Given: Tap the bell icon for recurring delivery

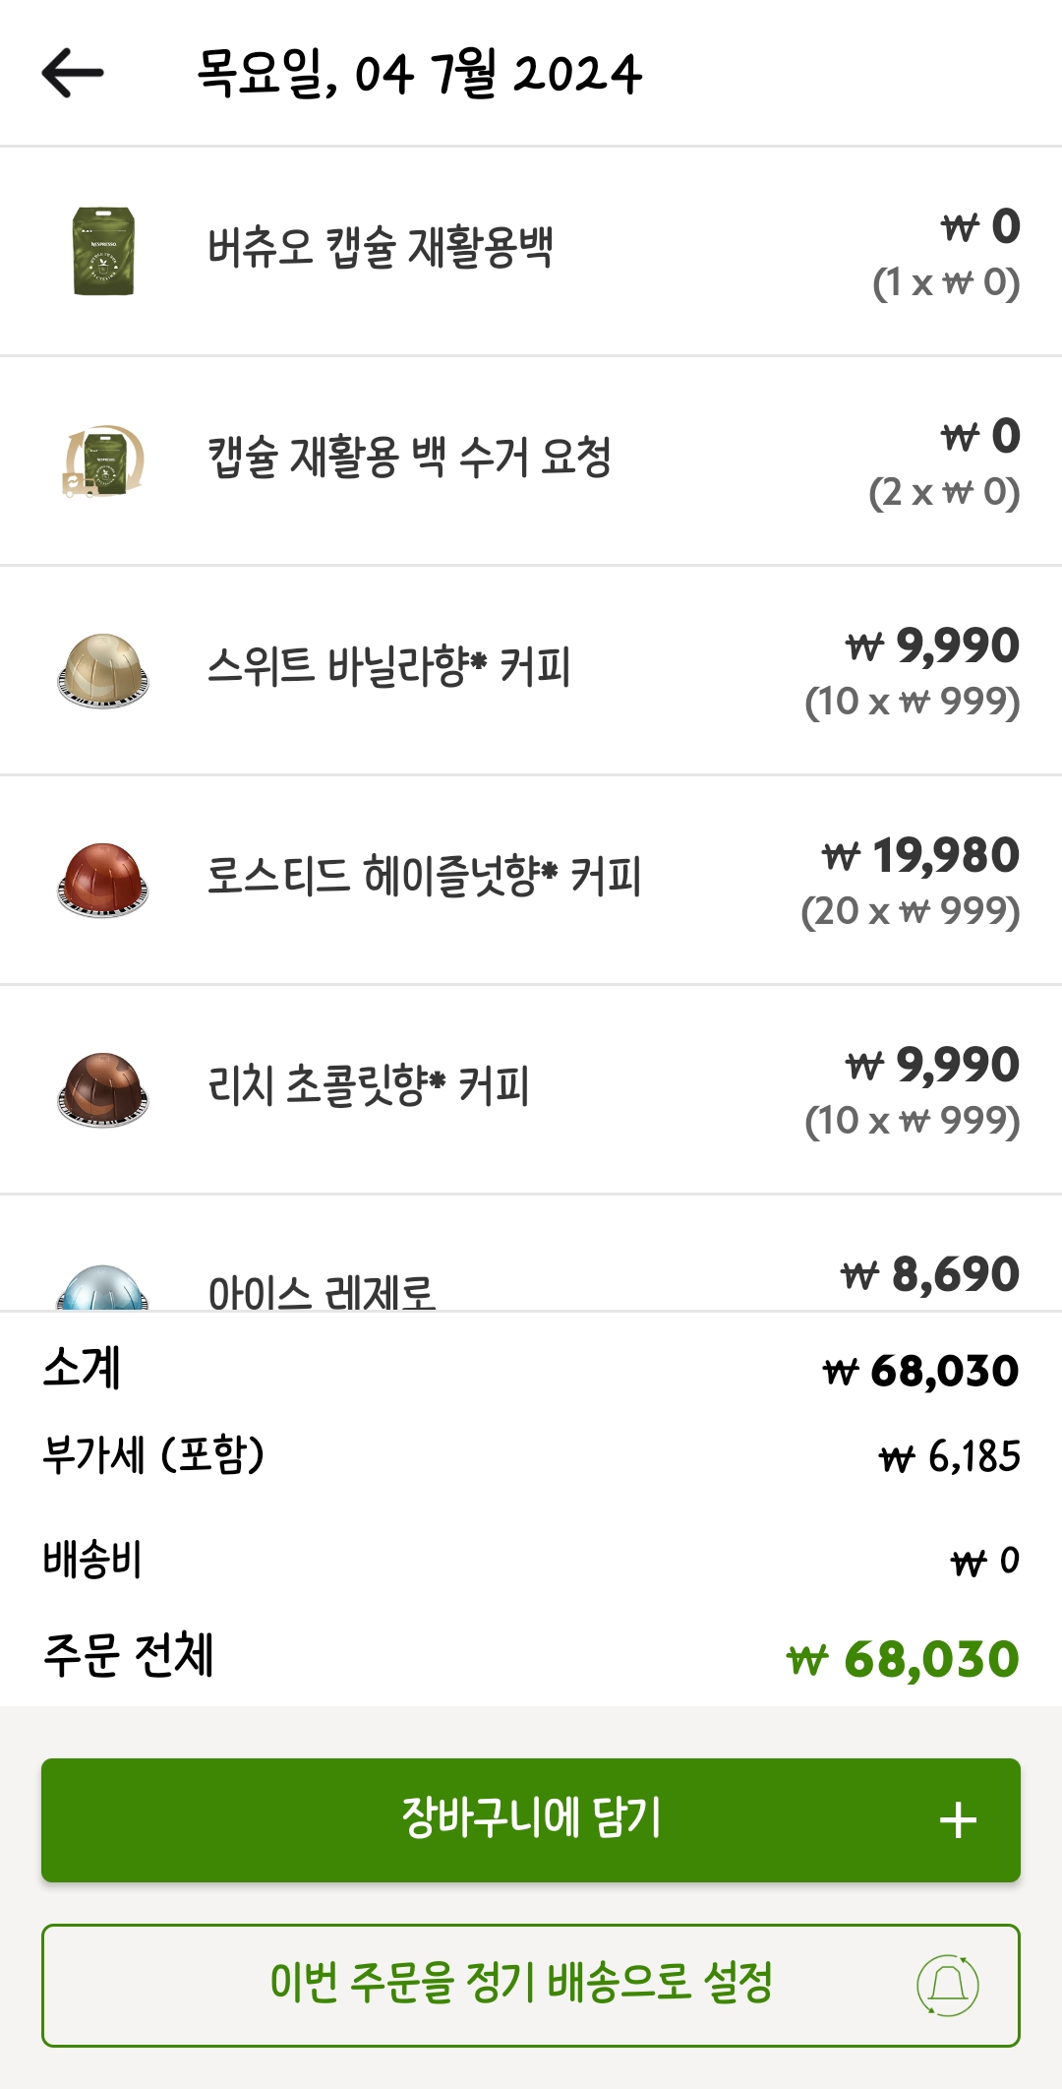Looking at the screenshot, I should 947,1985.
